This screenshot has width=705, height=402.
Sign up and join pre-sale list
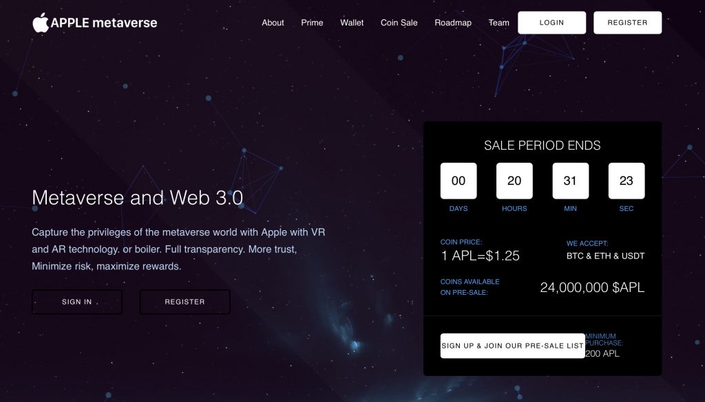pyautogui.click(x=512, y=346)
